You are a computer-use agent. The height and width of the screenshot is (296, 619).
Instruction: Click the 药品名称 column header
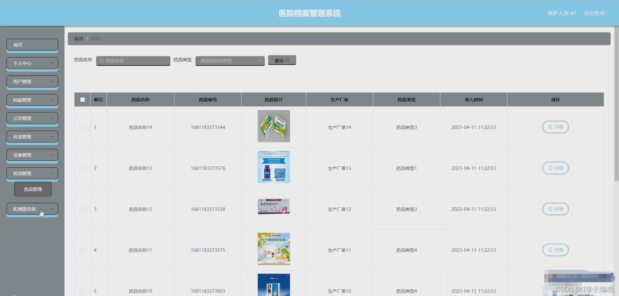click(x=140, y=100)
